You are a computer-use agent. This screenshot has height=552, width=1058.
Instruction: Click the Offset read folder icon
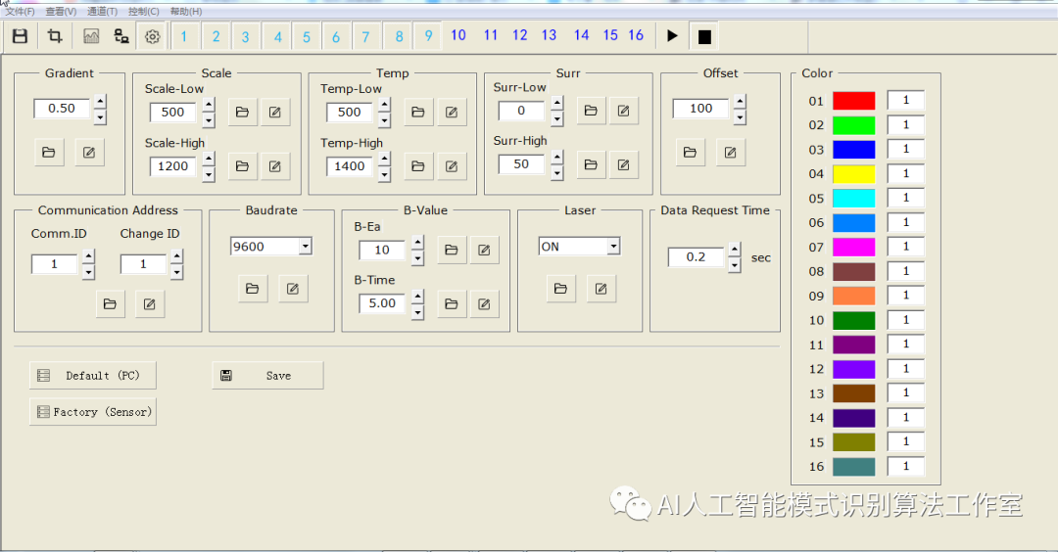coord(690,153)
